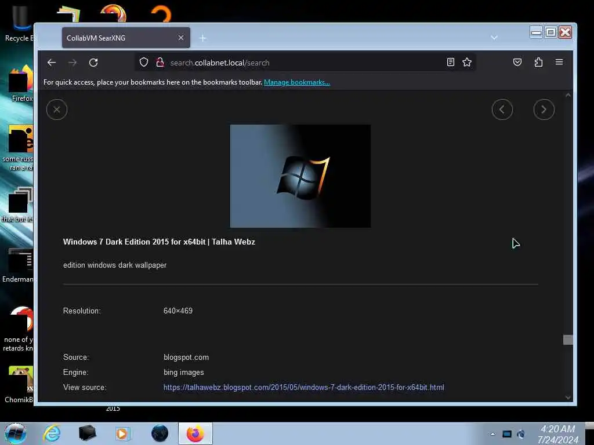
Task: Click the page scrollbar down arrow
Action: 568,397
